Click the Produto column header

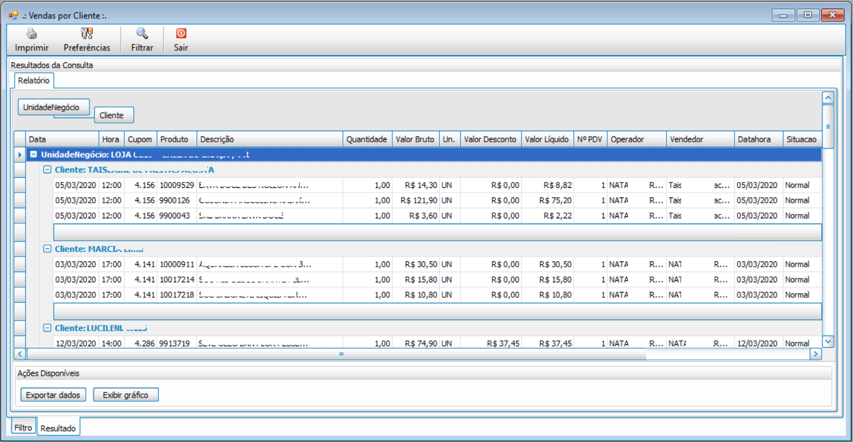point(177,139)
